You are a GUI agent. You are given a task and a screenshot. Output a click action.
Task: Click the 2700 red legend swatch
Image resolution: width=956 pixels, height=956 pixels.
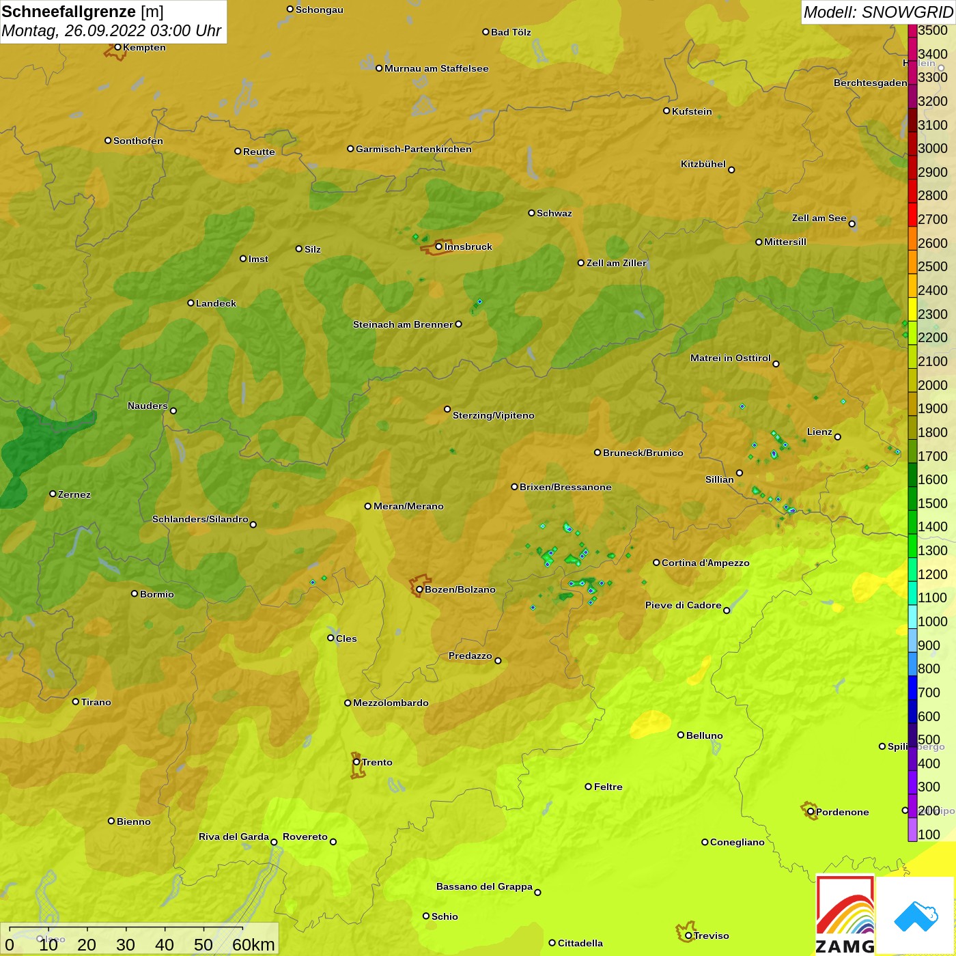point(912,214)
